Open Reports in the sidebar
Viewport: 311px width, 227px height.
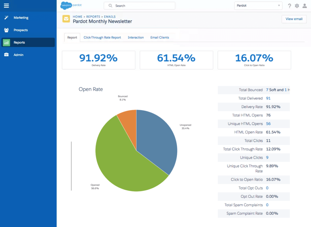(28, 42)
